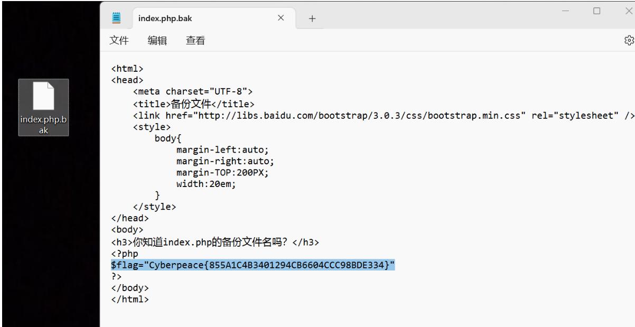Click the plus icon to create a new tab
This screenshot has height=327, width=635.
click(312, 18)
